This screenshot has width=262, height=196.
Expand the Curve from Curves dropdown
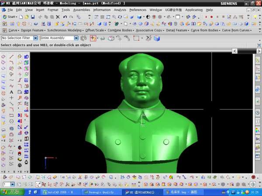pos(237,30)
